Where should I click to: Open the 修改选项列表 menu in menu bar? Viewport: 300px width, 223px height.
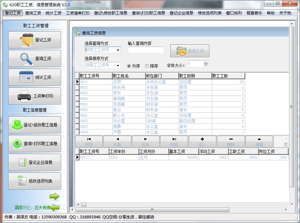tap(209, 13)
